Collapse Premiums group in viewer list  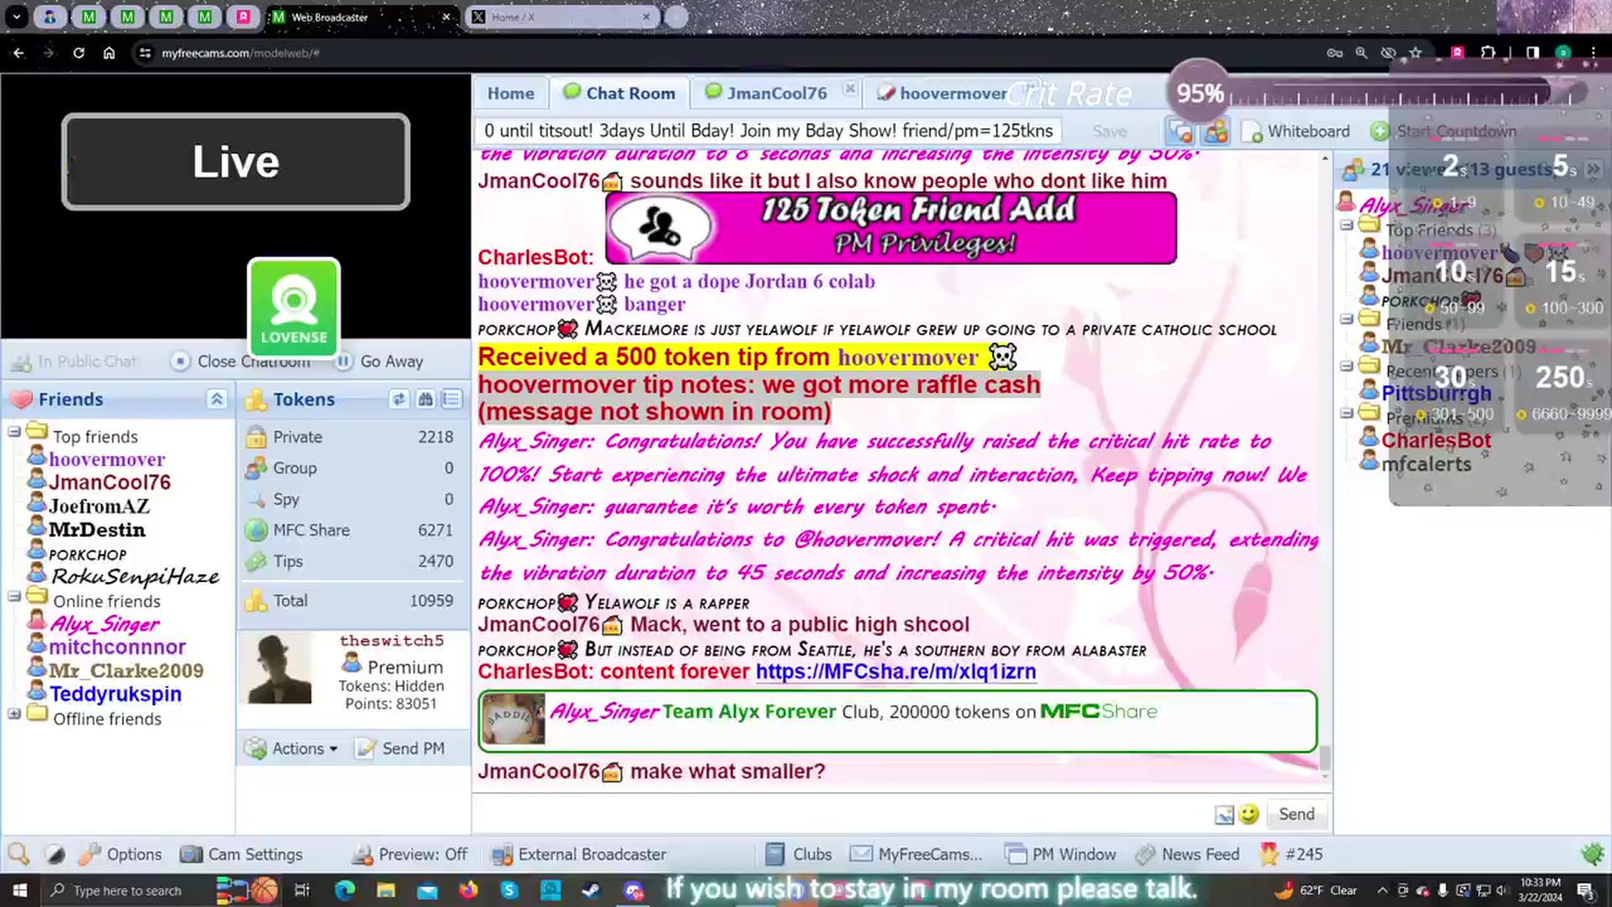pos(1347,413)
